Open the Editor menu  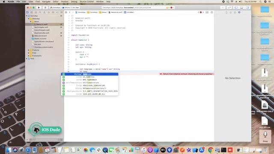[56, 2]
